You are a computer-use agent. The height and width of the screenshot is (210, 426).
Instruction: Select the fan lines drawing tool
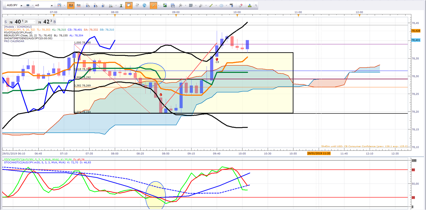201,5
